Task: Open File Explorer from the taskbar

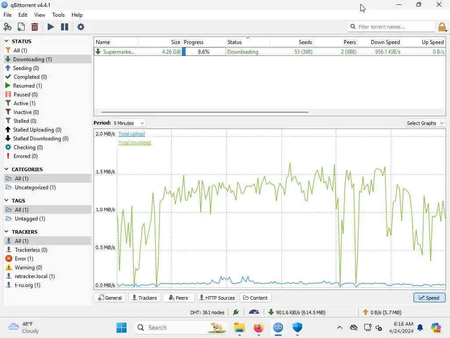Action: coord(240,327)
